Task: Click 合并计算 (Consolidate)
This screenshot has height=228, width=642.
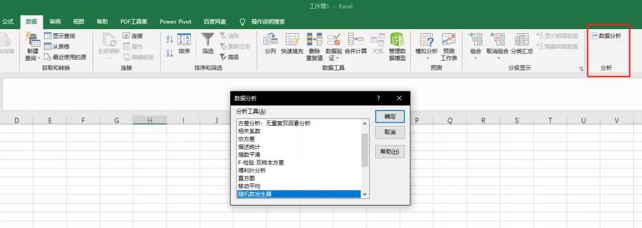Action: tap(355, 44)
